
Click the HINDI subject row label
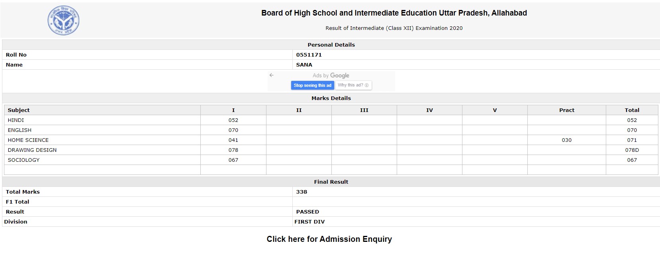click(16, 120)
